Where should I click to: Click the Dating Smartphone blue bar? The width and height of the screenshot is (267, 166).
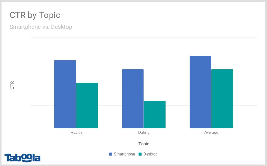tap(133, 99)
